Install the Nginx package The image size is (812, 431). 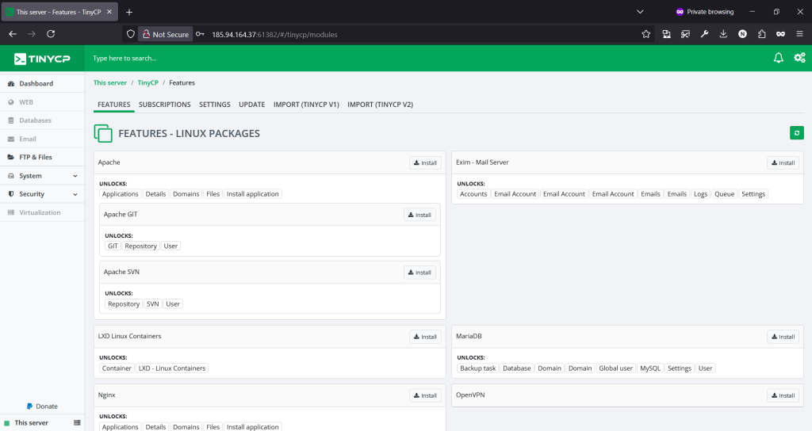click(425, 395)
